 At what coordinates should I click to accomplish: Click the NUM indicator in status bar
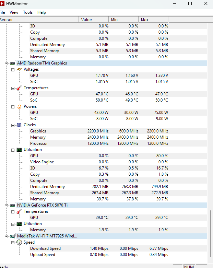pyautogui.click(x=189, y=266)
